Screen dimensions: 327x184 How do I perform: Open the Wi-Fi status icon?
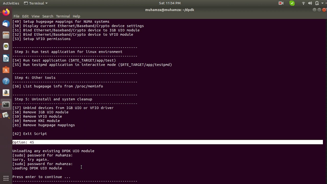(303, 3)
